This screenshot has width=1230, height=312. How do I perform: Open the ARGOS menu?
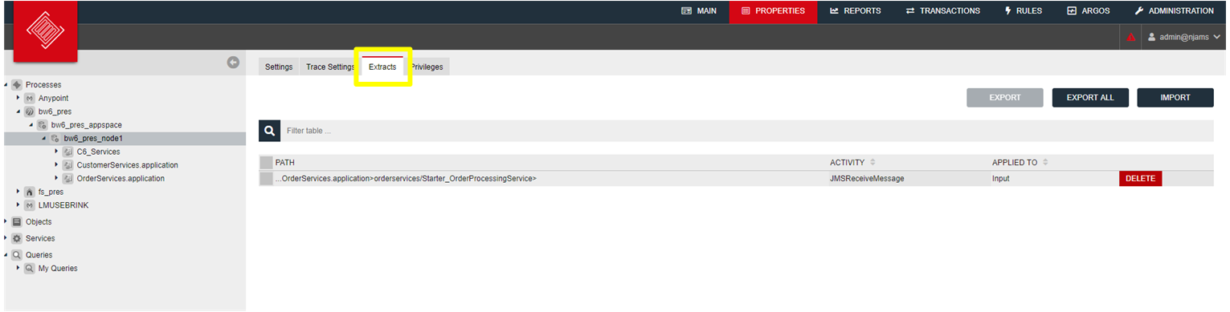coord(1089,11)
